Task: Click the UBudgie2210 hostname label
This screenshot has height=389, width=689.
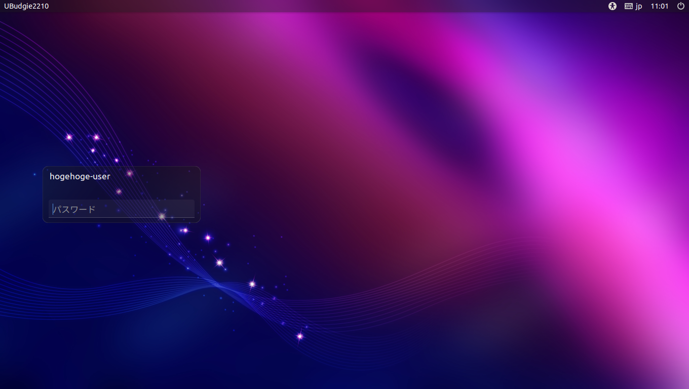Action: click(x=26, y=6)
